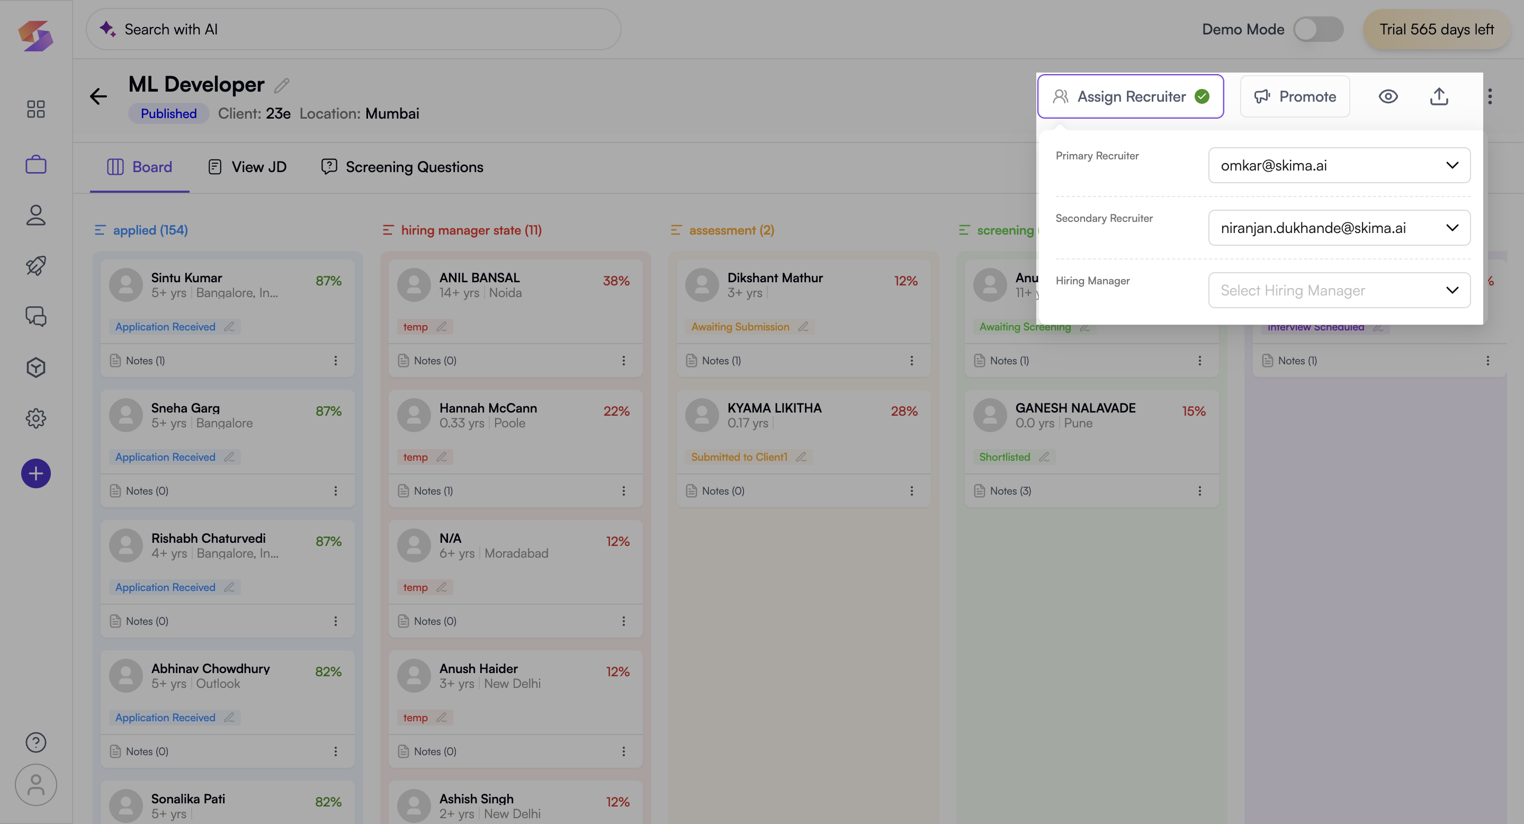
Task: Open the cube icon in sidebar
Action: pyautogui.click(x=35, y=368)
